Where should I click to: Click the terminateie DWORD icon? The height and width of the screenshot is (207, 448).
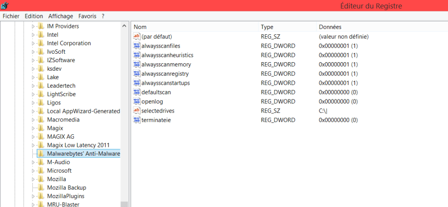pos(137,120)
